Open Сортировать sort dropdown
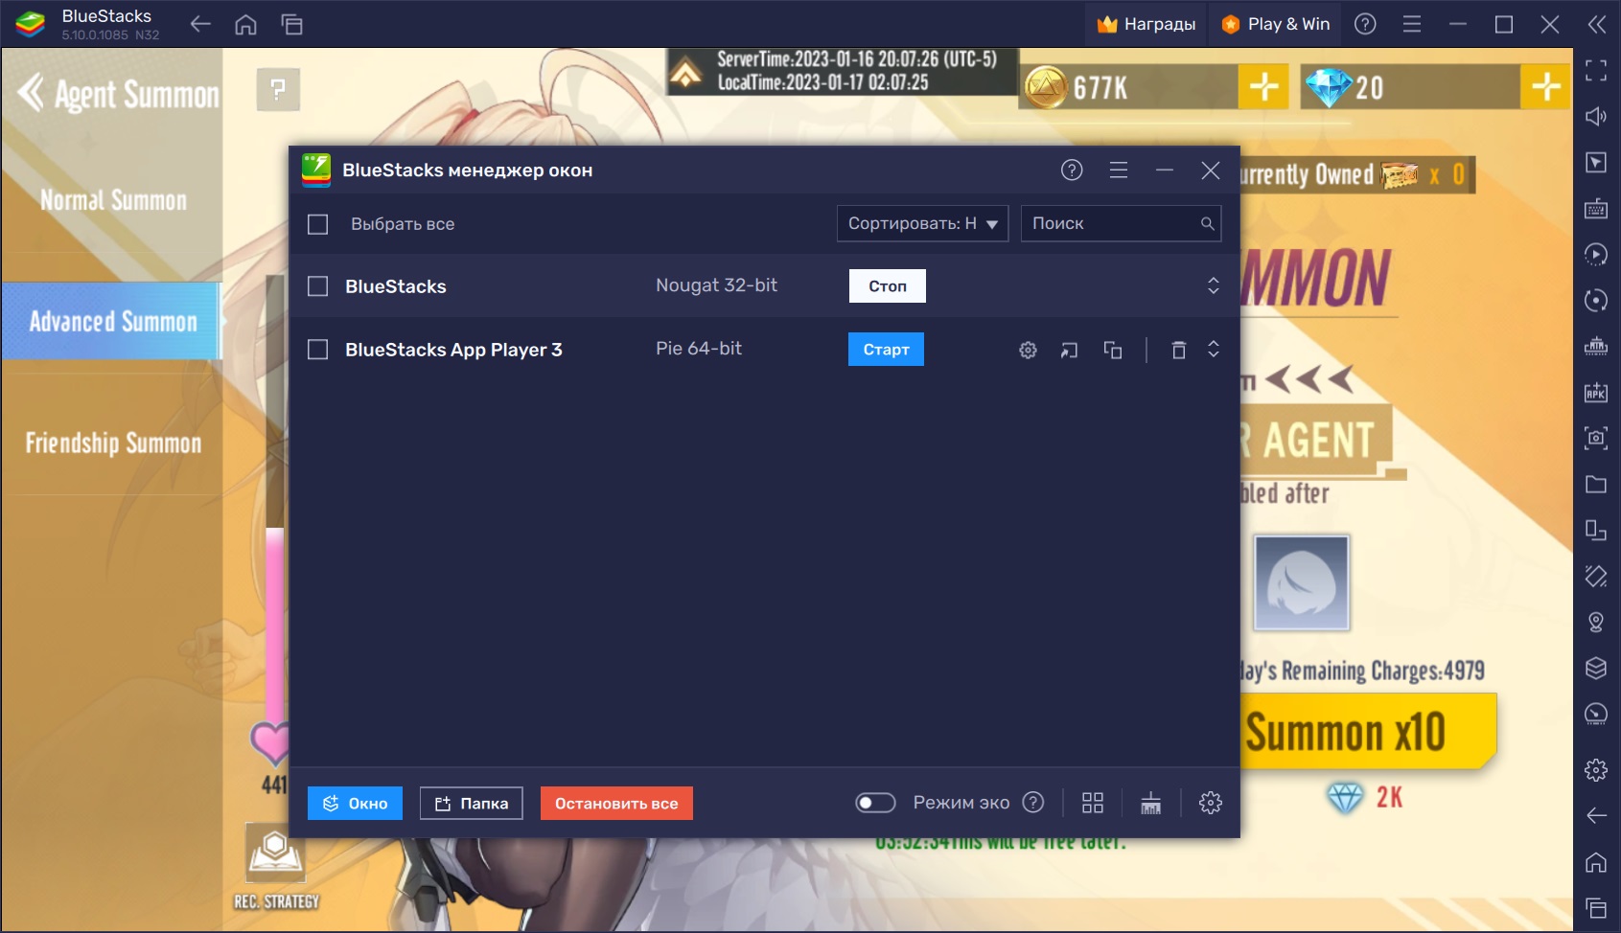1621x933 pixels. click(922, 223)
